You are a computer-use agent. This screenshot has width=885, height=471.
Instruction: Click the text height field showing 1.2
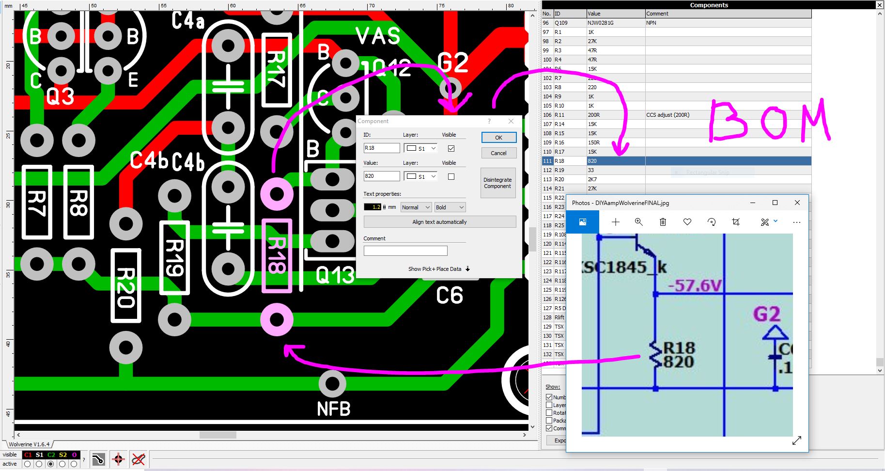(x=373, y=207)
